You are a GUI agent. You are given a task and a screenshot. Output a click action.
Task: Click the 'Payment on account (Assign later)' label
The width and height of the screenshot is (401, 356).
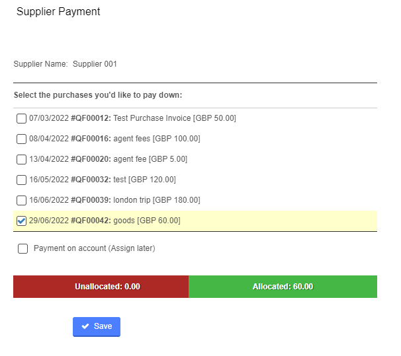tap(95, 248)
